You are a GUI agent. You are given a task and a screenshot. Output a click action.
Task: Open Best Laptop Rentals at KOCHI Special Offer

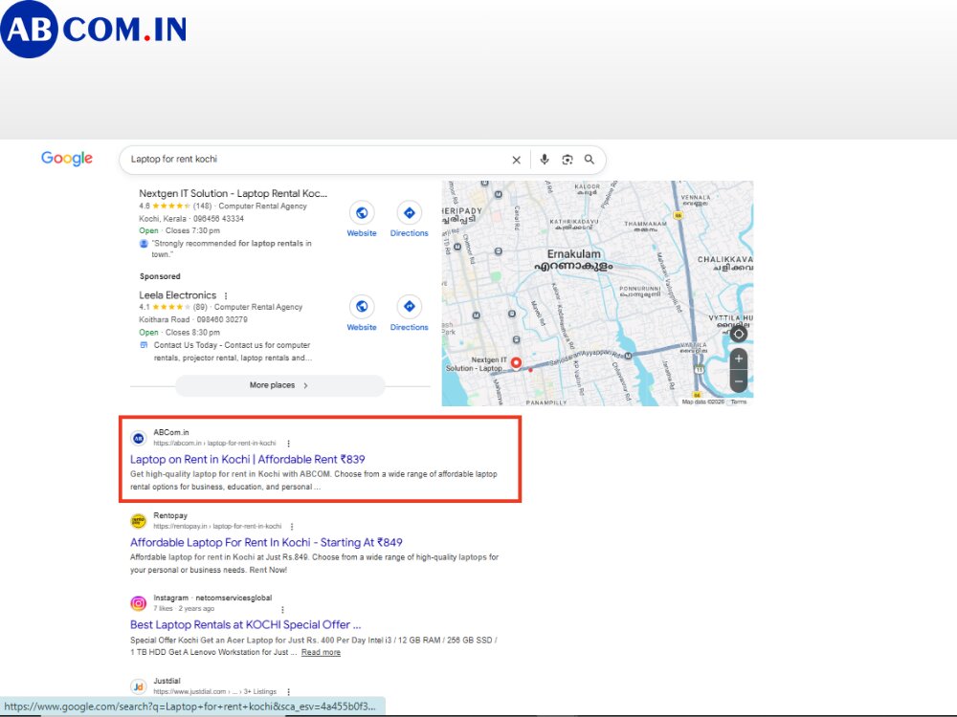pyautogui.click(x=245, y=625)
